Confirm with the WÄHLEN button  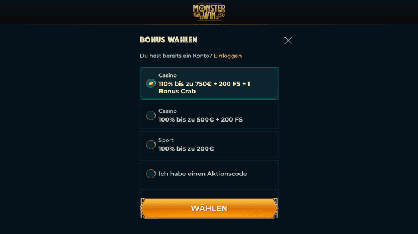pyautogui.click(x=209, y=208)
